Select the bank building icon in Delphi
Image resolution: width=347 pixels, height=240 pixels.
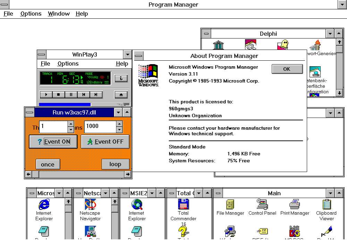[218, 45]
